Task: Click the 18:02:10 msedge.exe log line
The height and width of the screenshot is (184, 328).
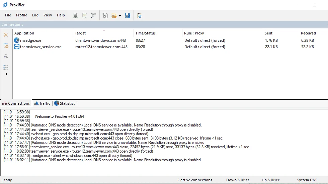Action: click(x=68, y=156)
